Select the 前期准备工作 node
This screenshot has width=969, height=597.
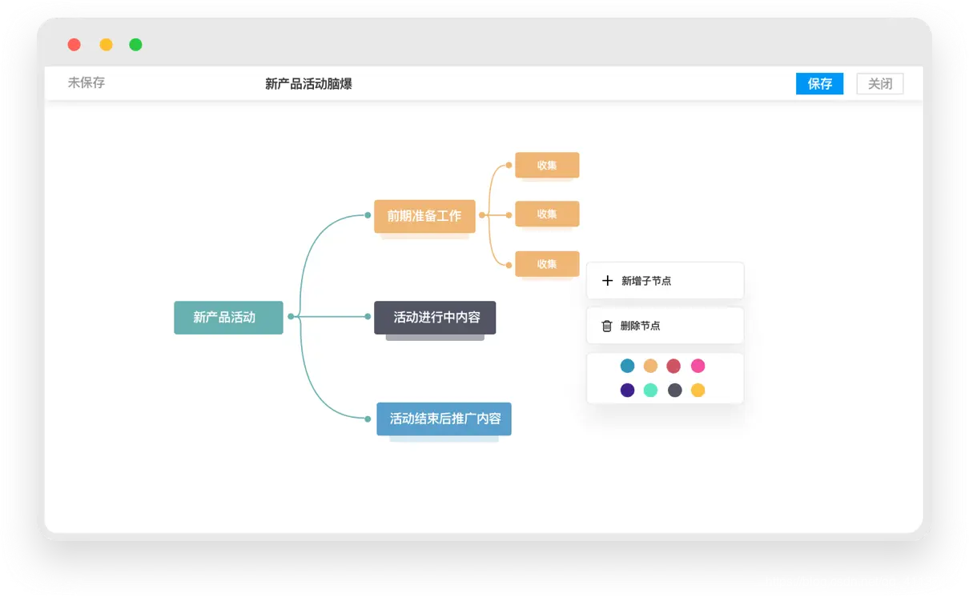(x=424, y=216)
